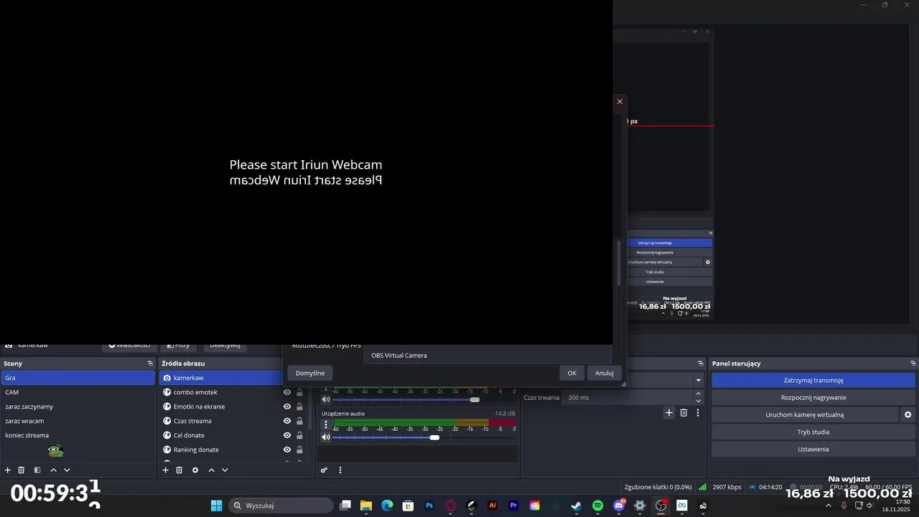Screen dimensions: 919x517
Task: Switch to zaraz zaczynamy scene
Action: (78, 406)
